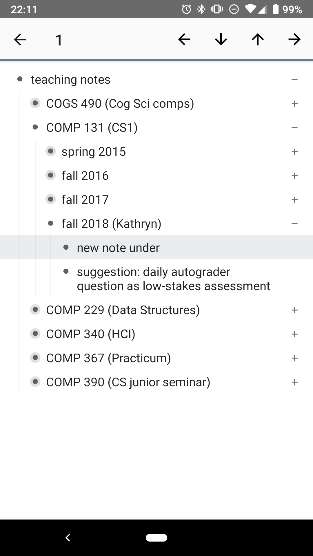Outdent note with toolbar left arrow
Image resolution: width=313 pixels, height=556 pixels.
tap(184, 39)
